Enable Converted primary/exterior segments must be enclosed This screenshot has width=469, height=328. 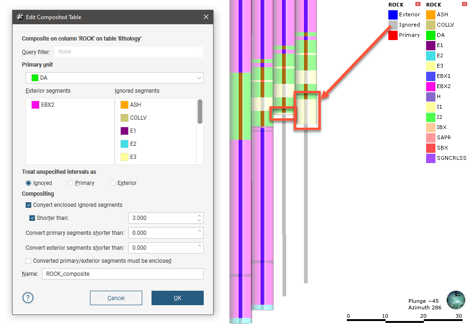click(28, 261)
